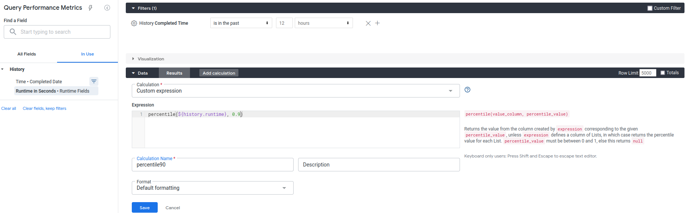Remove the filter with the X icon

pyautogui.click(x=368, y=23)
